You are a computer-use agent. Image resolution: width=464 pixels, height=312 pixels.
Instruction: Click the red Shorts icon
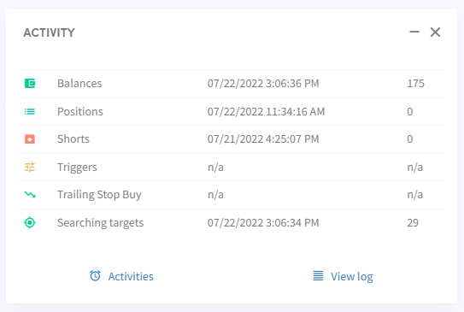[30, 138]
